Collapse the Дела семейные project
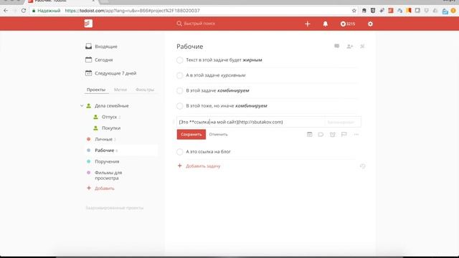This screenshot has width=459, height=258. [x=82, y=106]
